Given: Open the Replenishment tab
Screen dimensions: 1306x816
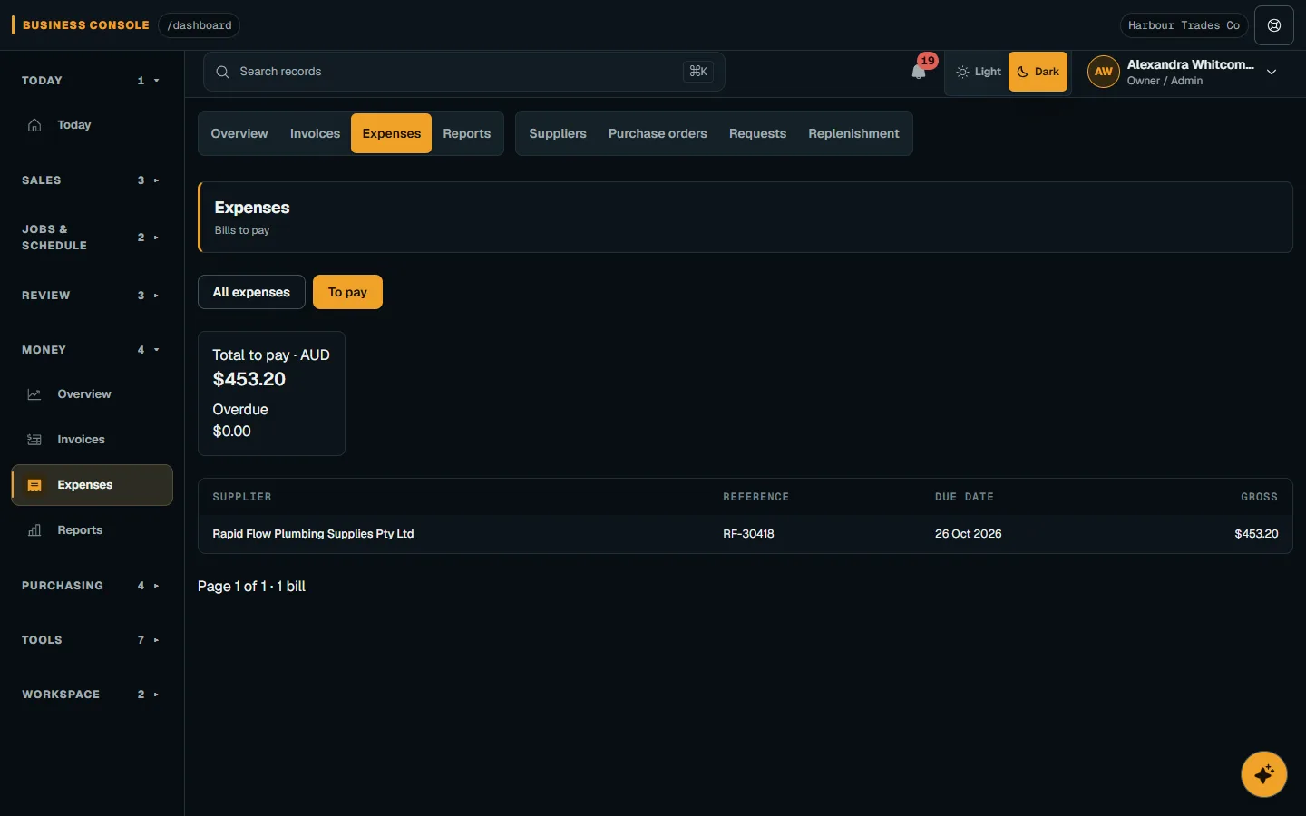Looking at the screenshot, I should [853, 133].
